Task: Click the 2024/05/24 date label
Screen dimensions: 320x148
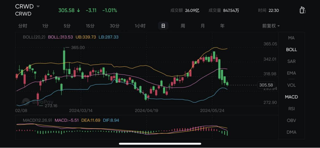Action: [212, 110]
